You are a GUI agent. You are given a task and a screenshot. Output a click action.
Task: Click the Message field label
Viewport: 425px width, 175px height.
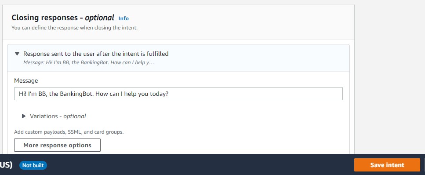coord(26,80)
